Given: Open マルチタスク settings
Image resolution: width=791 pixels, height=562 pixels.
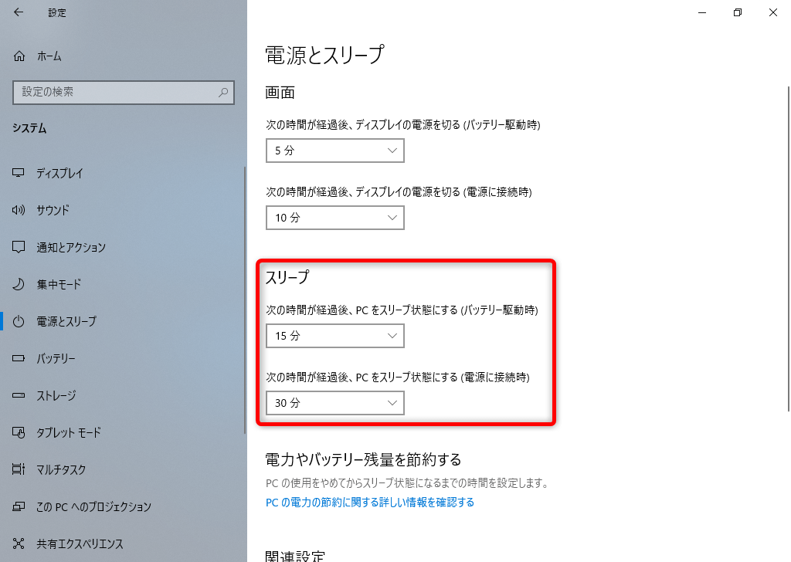Looking at the screenshot, I should [x=62, y=469].
